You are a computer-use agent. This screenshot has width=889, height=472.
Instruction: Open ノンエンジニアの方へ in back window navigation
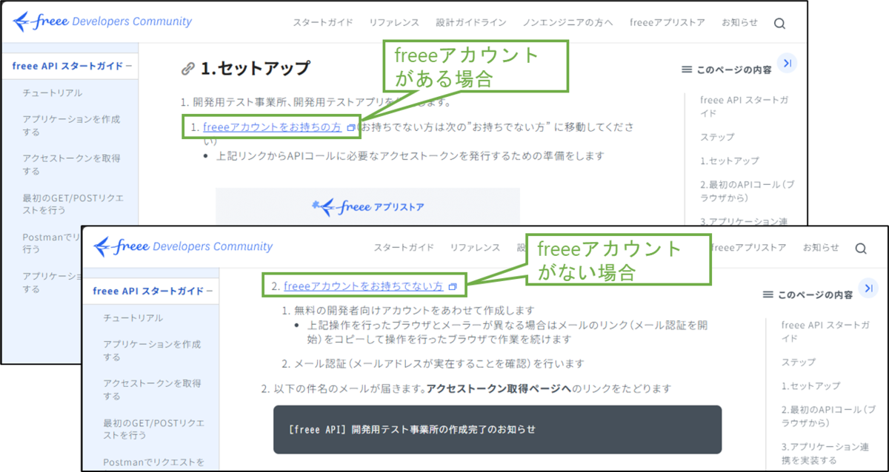click(567, 23)
